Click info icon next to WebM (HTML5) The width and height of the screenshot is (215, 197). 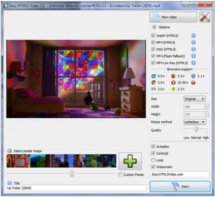tap(193, 35)
